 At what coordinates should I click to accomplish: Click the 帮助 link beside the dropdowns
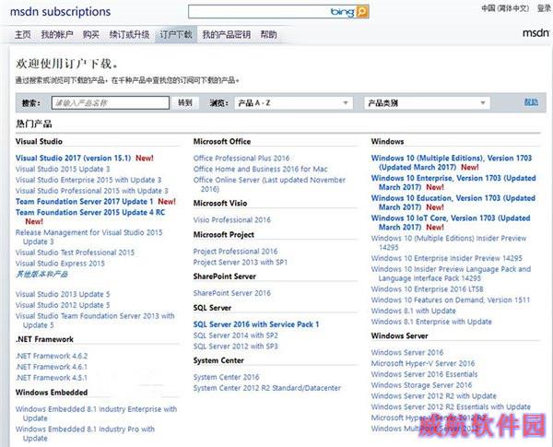tap(531, 102)
